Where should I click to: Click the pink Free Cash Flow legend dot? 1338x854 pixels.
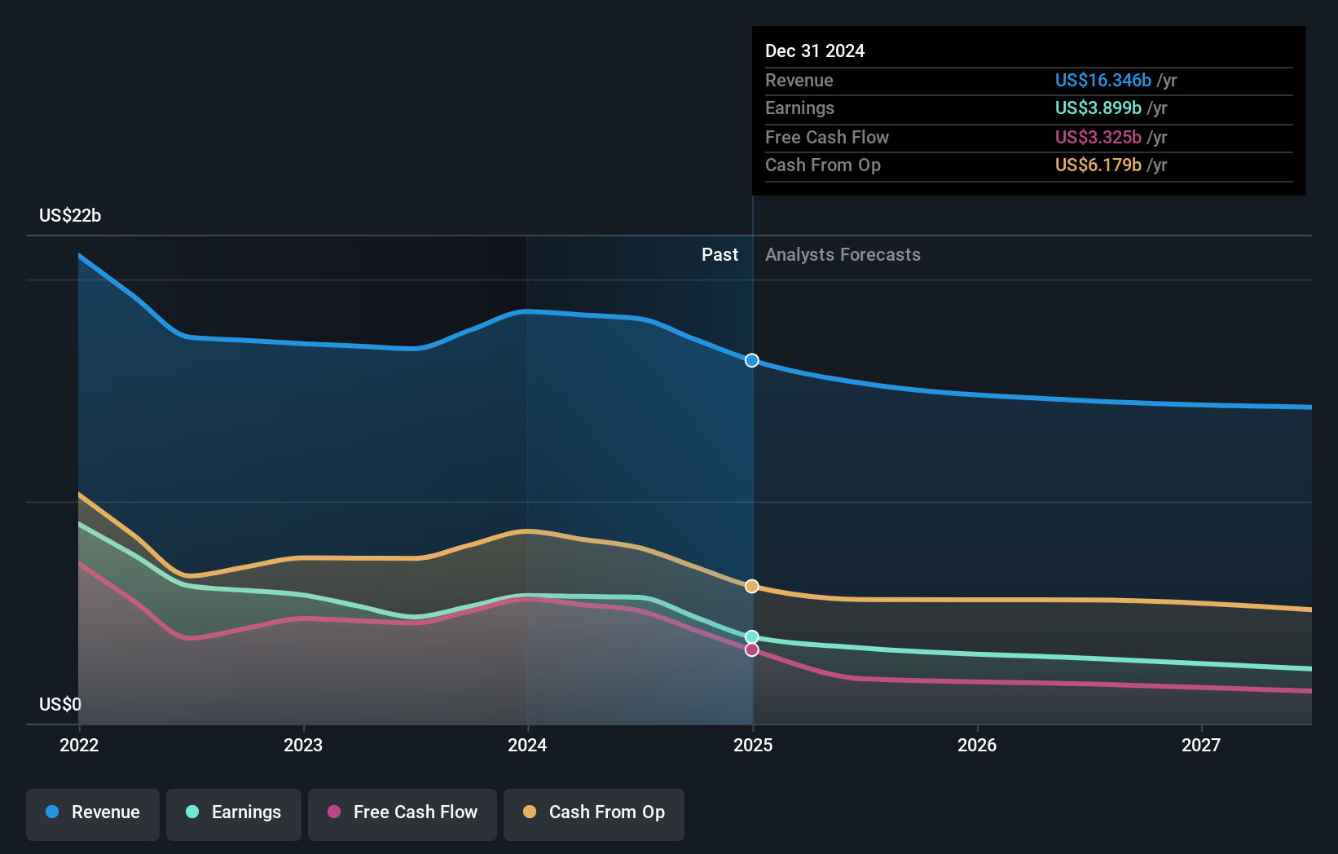pos(335,812)
